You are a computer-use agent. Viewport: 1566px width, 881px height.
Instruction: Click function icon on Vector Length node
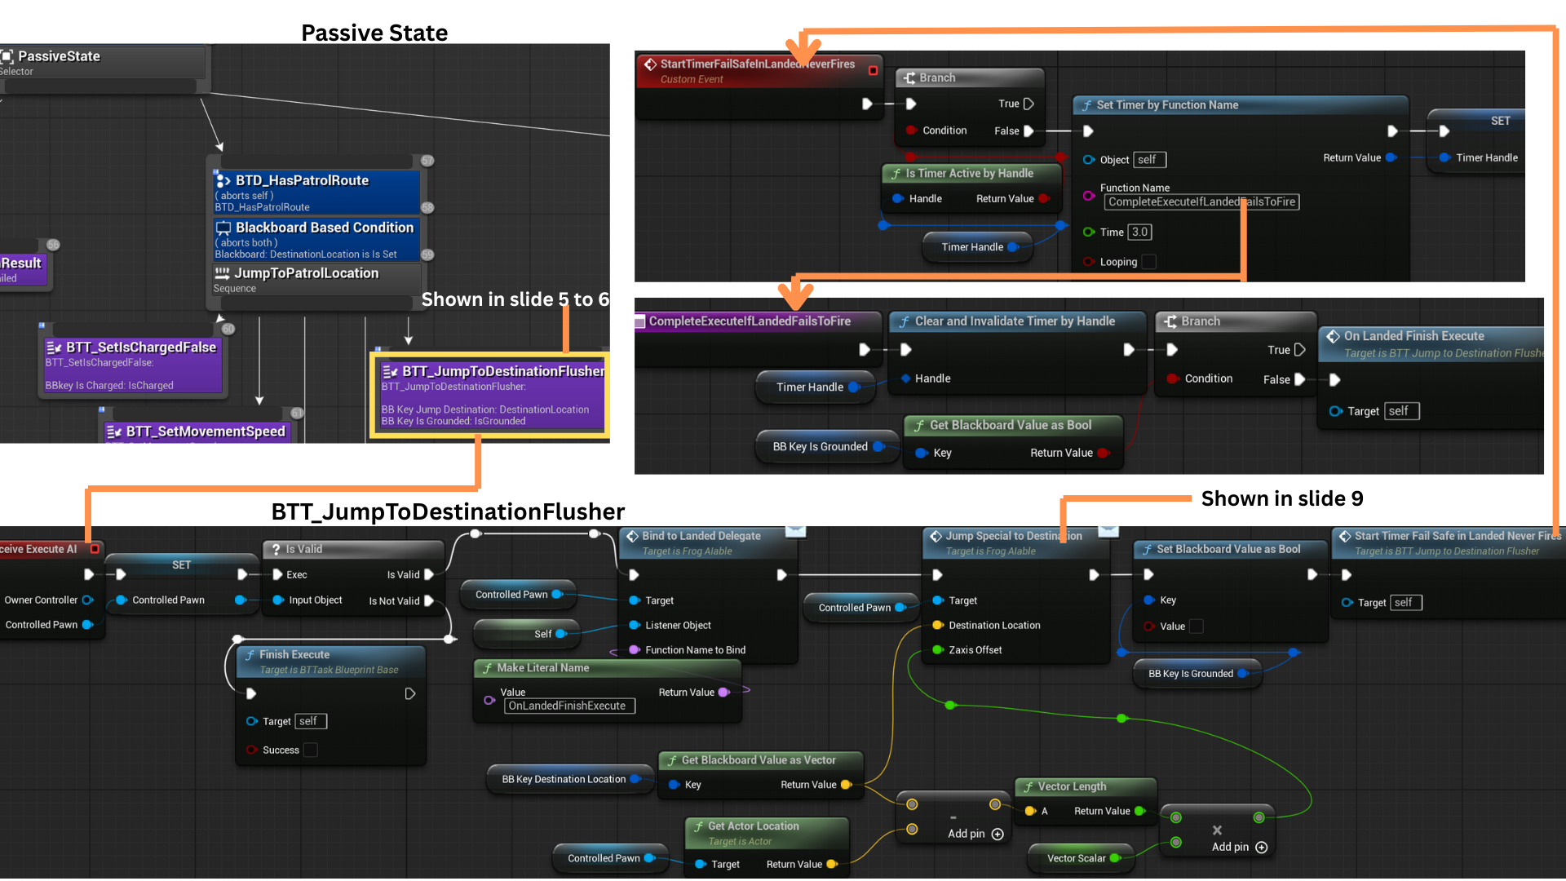pos(1029,786)
